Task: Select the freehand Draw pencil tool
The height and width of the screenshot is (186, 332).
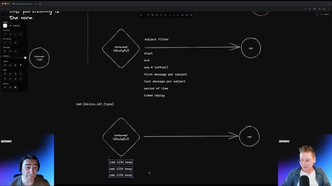Action: tap(178, 15)
